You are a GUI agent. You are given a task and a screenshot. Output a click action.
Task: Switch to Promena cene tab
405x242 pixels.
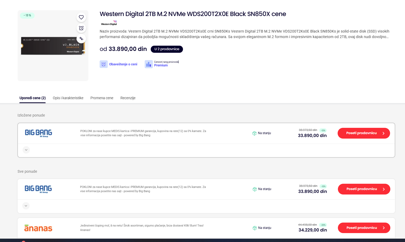102,98
